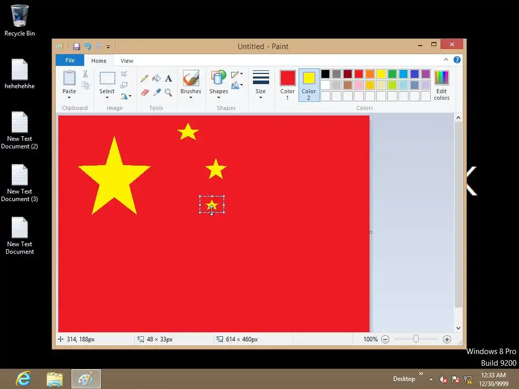Image resolution: width=519 pixels, height=389 pixels.
Task: Click the Resize icon in Image group
Action: point(124,85)
